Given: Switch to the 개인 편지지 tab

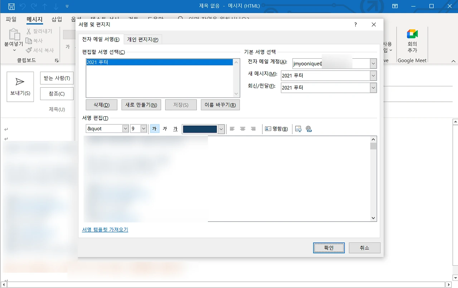Looking at the screenshot, I should pyautogui.click(x=142, y=39).
